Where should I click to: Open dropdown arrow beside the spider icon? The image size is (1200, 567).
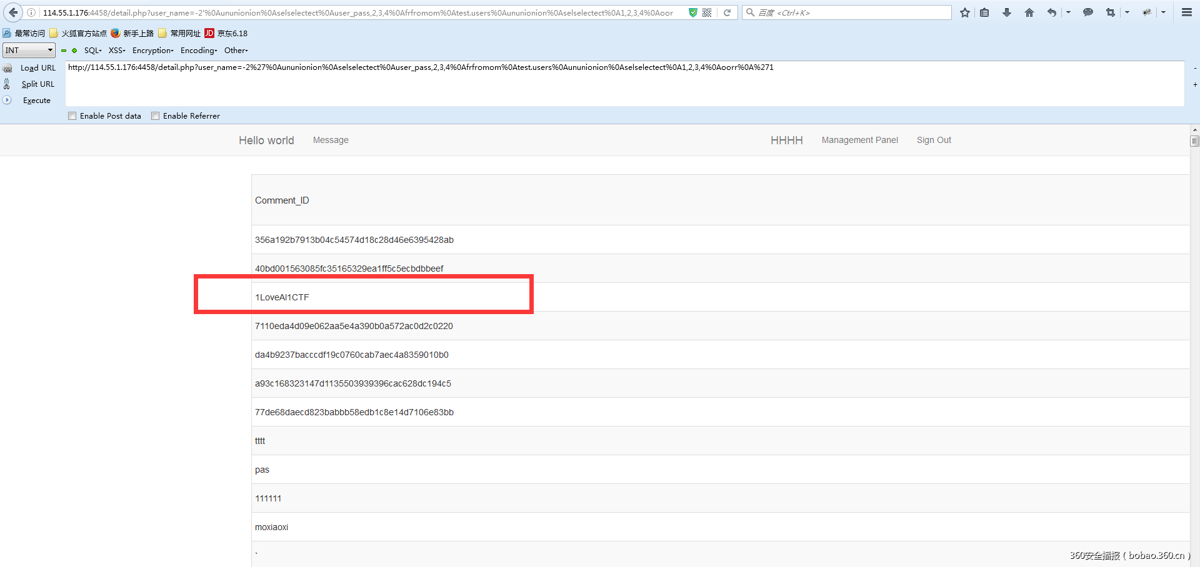[x=1163, y=12]
